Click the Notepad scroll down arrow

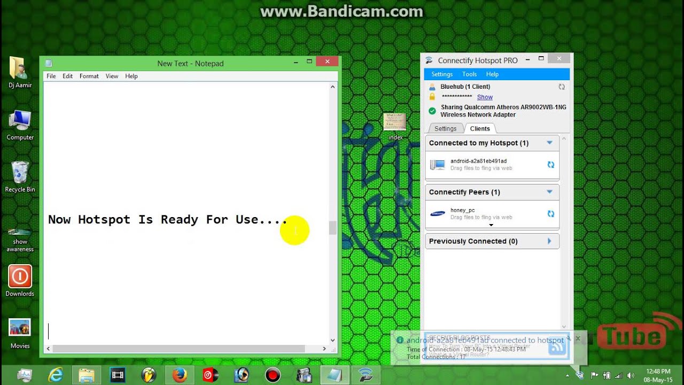coord(333,340)
